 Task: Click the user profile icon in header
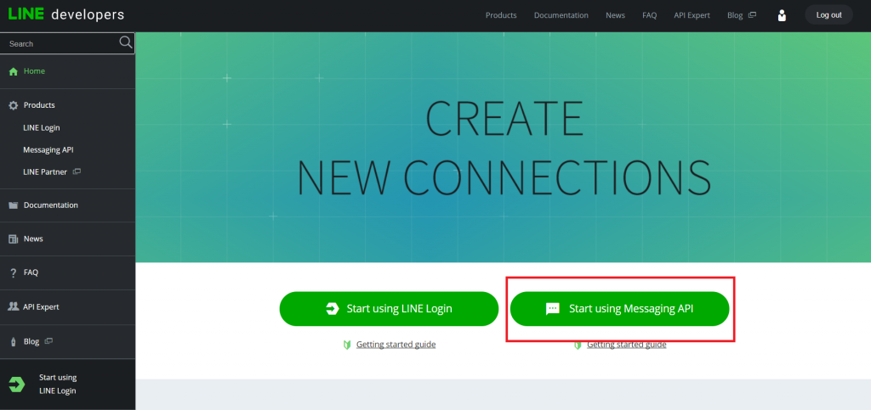point(783,15)
